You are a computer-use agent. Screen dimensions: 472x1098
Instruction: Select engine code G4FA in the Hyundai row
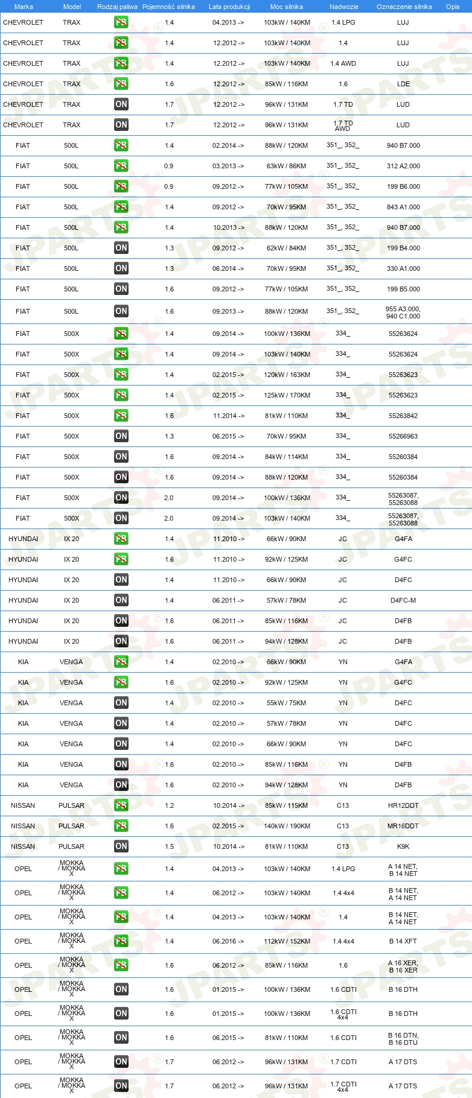point(403,539)
